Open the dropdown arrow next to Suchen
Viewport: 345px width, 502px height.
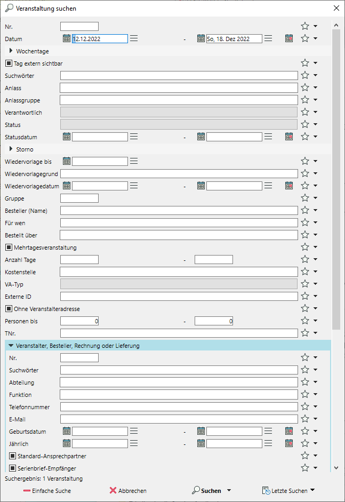coord(229,491)
